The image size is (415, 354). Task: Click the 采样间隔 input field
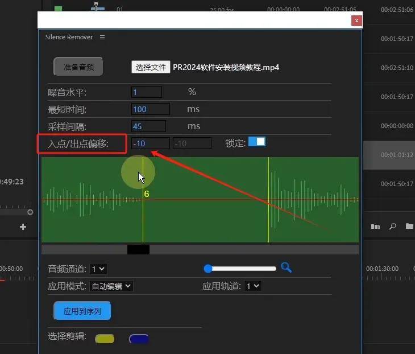tap(149, 126)
